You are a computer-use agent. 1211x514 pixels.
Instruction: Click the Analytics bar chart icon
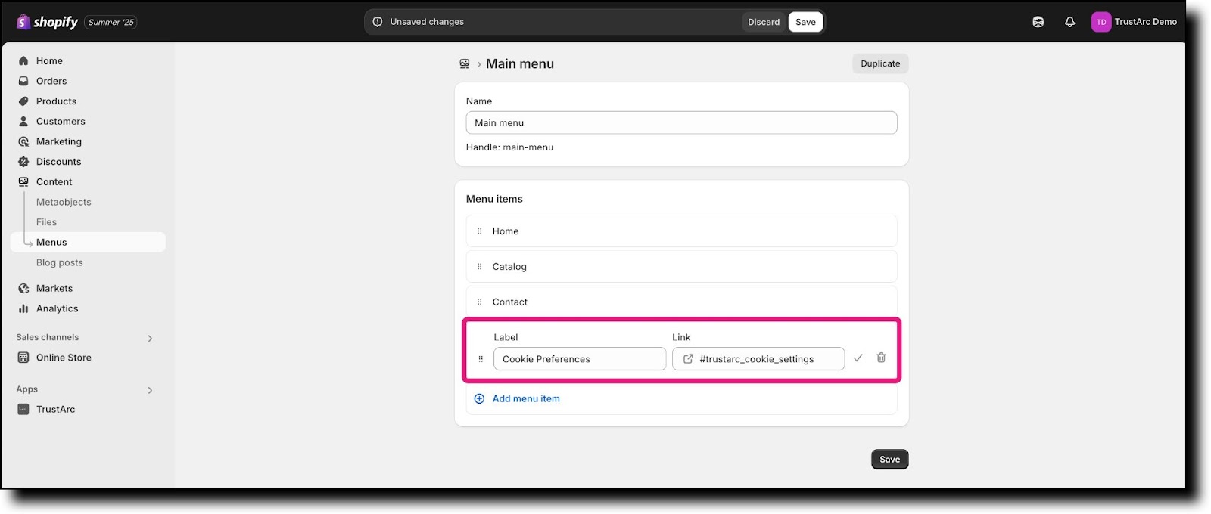click(23, 308)
